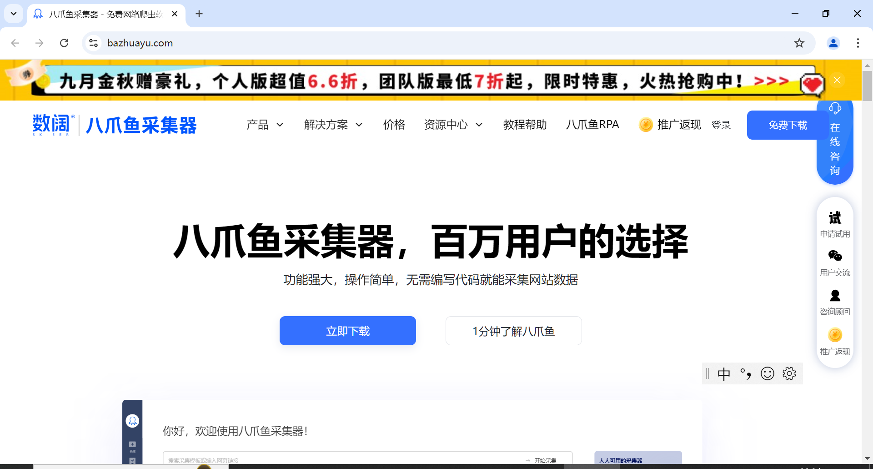The image size is (873, 469).
Task: Select the 八爪鱼采集器 browser tab
Action: (106, 14)
